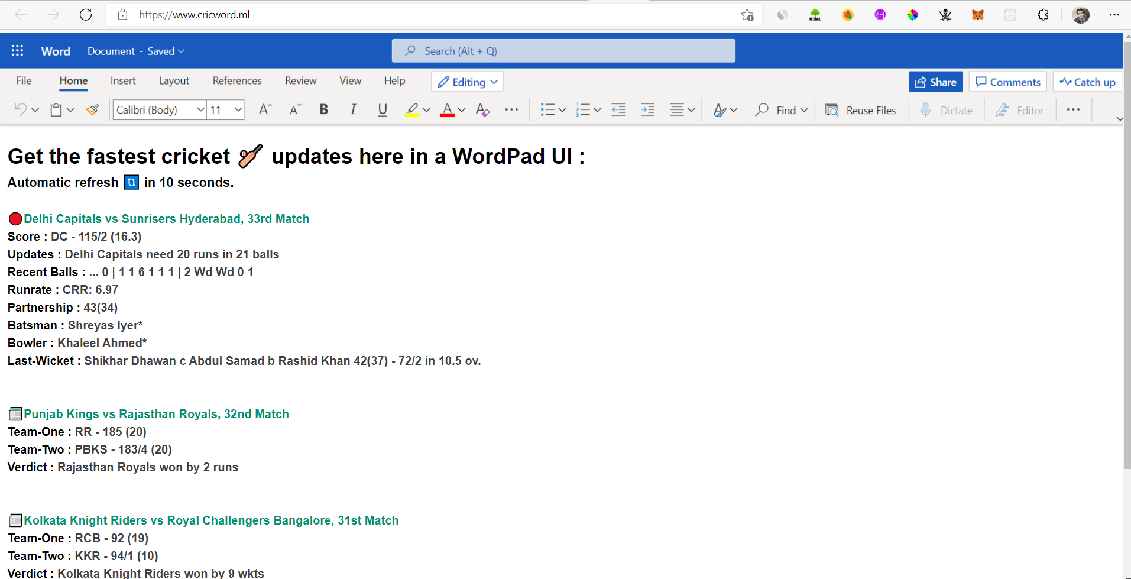Open the app launcher grid icon

(x=17, y=51)
